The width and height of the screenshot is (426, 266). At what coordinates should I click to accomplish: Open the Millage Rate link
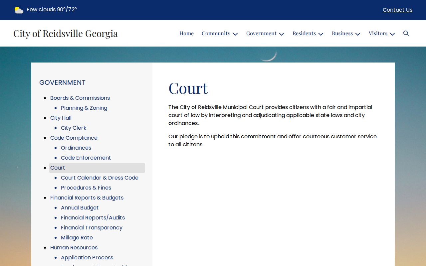[x=77, y=237]
